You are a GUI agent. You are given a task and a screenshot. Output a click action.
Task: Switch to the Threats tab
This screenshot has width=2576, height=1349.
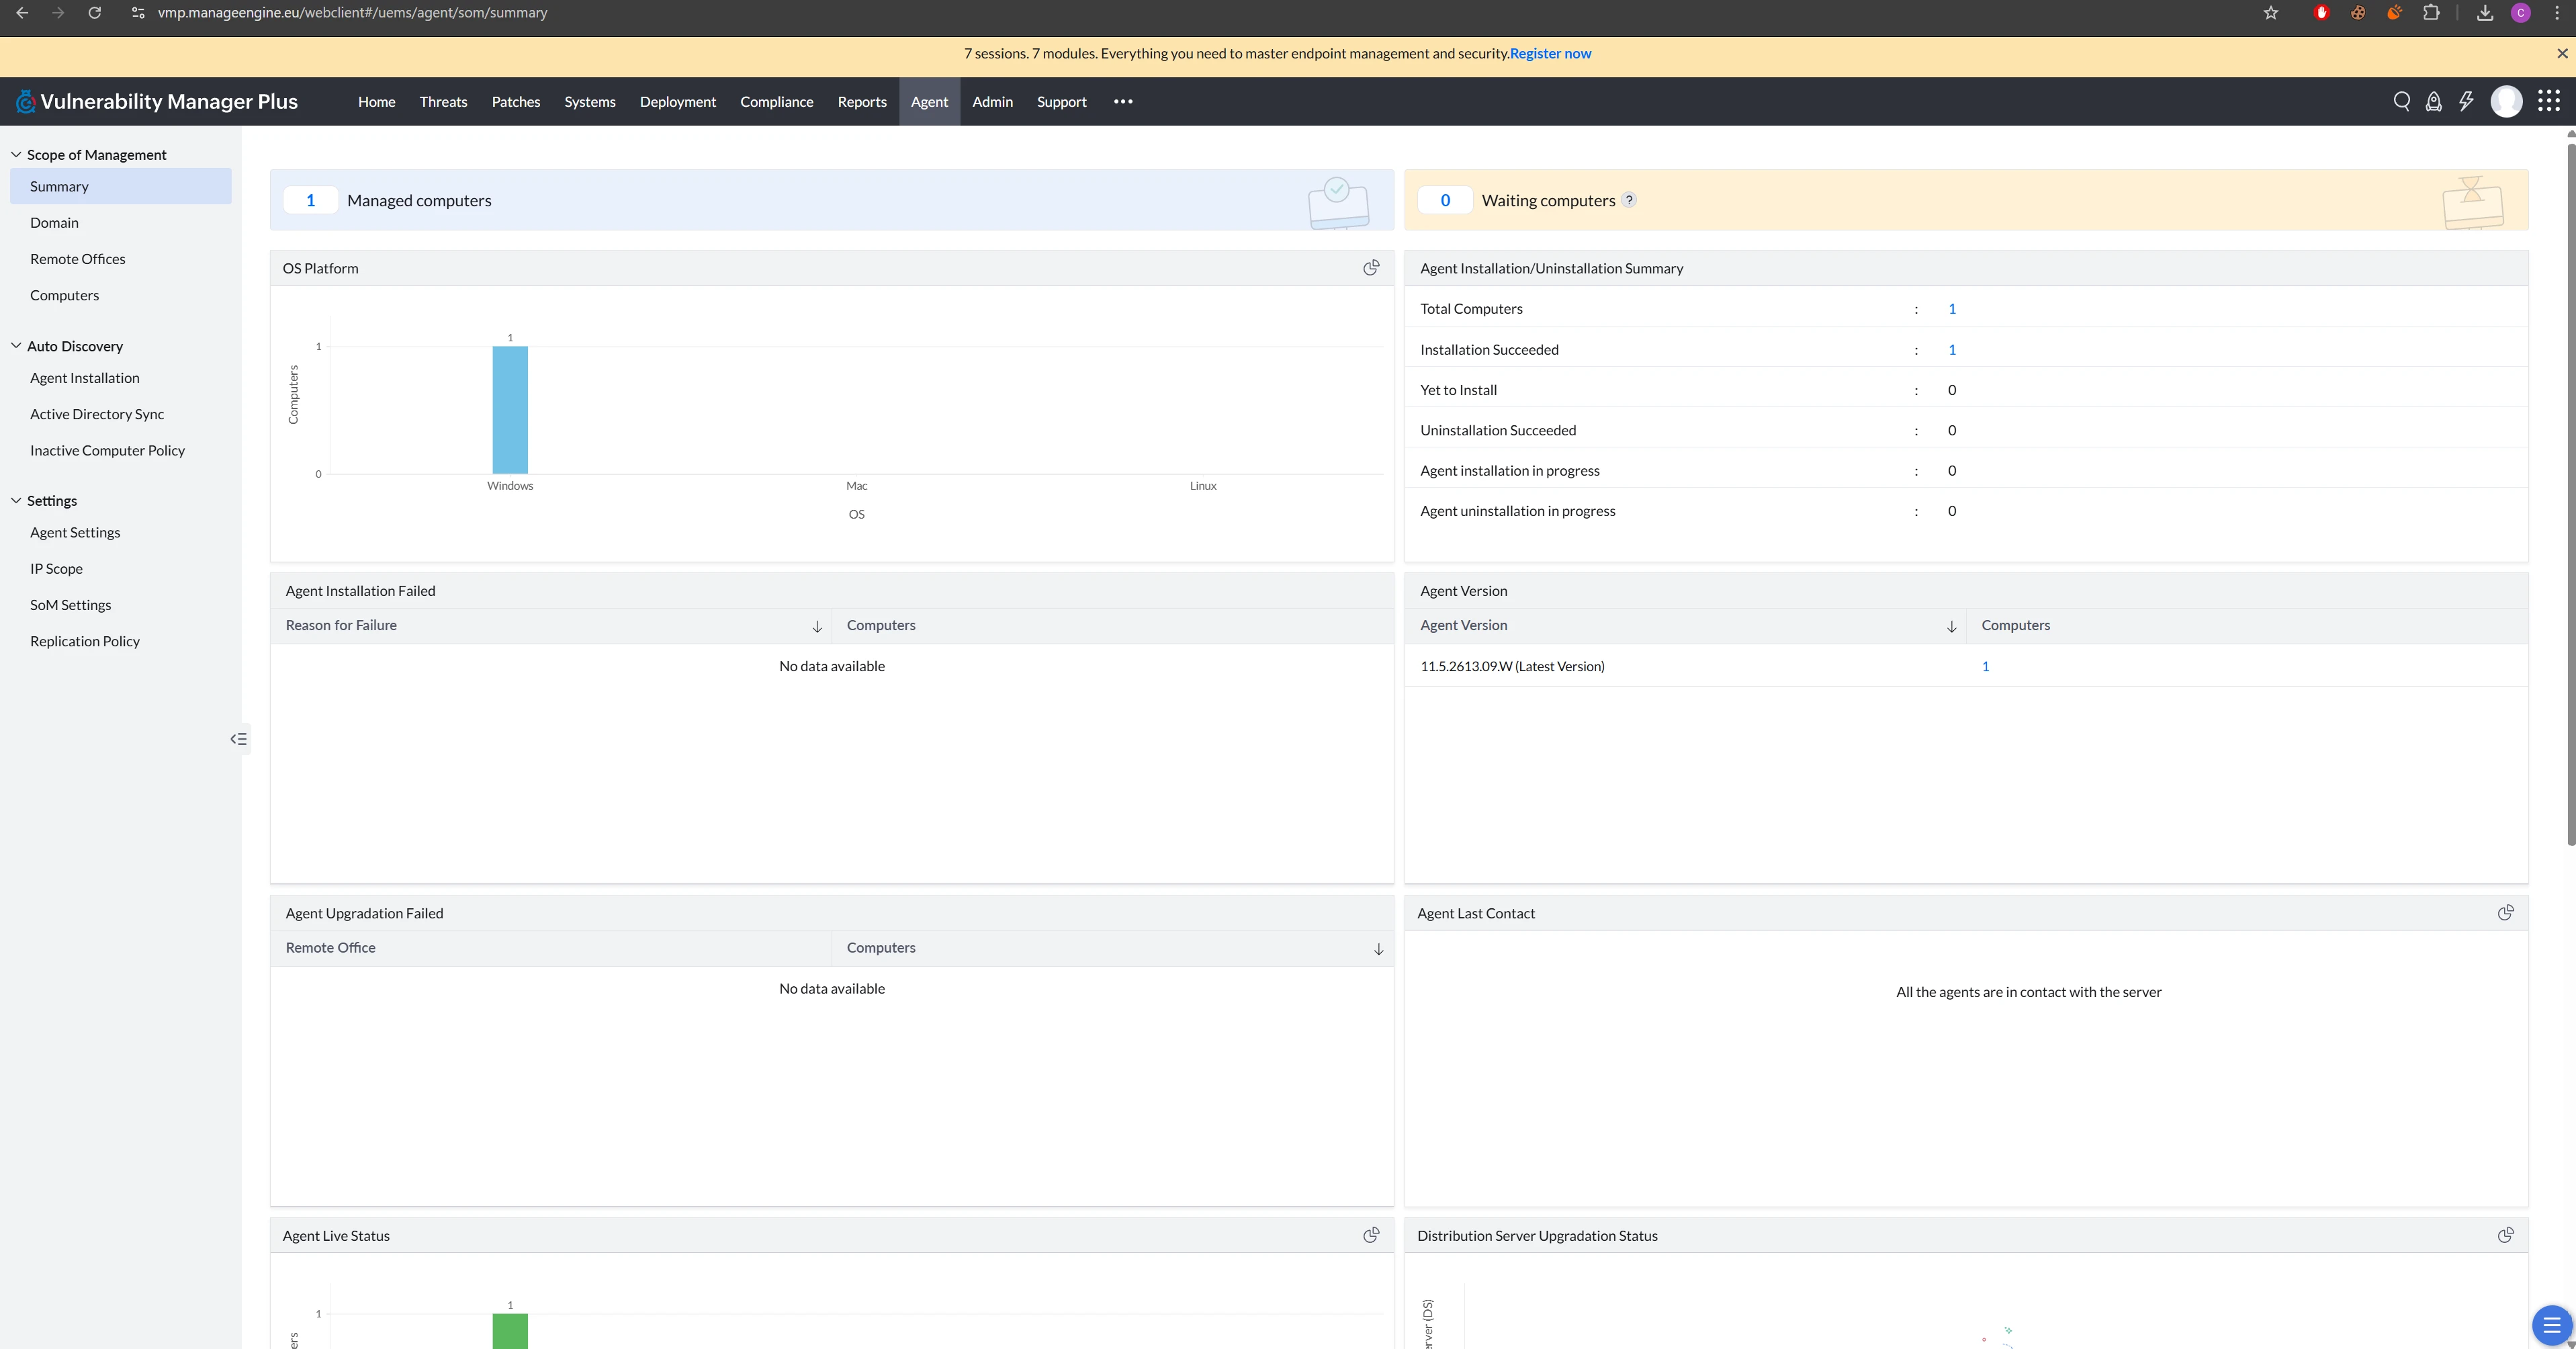click(x=443, y=101)
